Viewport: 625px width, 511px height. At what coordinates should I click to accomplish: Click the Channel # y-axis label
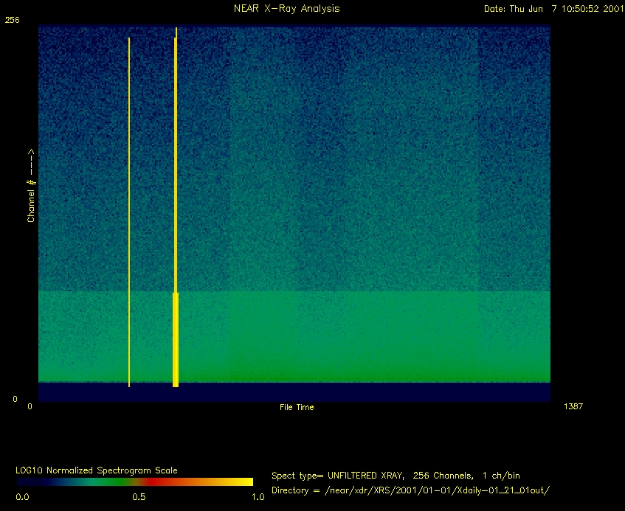pos(32,184)
